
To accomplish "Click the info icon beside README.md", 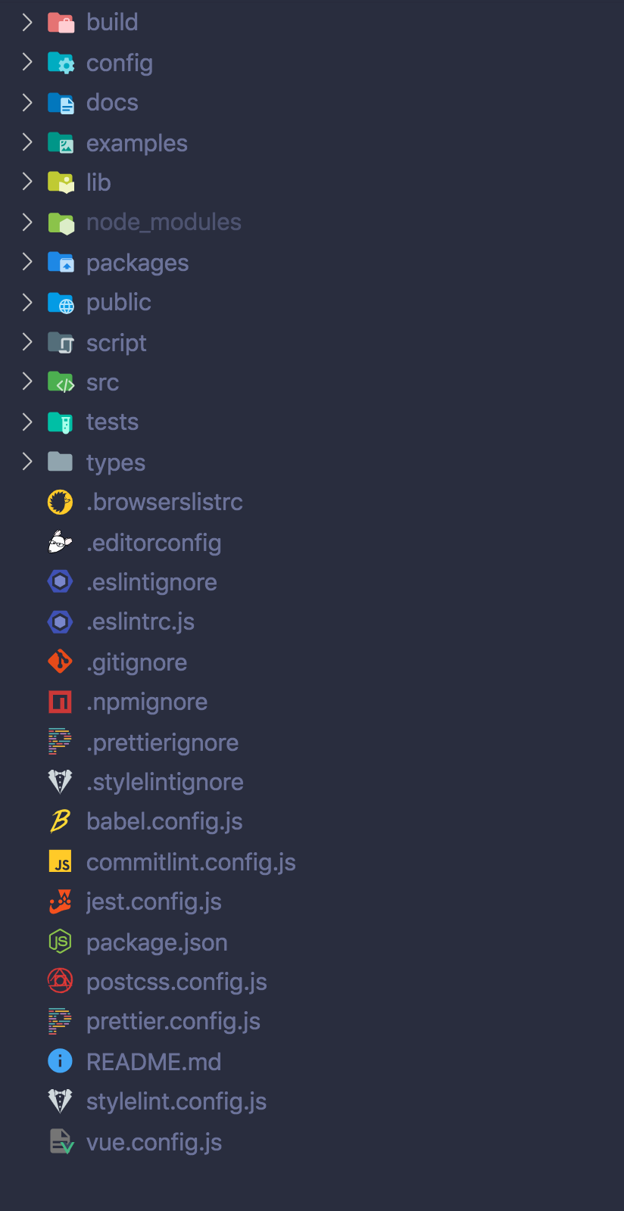I will point(60,1061).
